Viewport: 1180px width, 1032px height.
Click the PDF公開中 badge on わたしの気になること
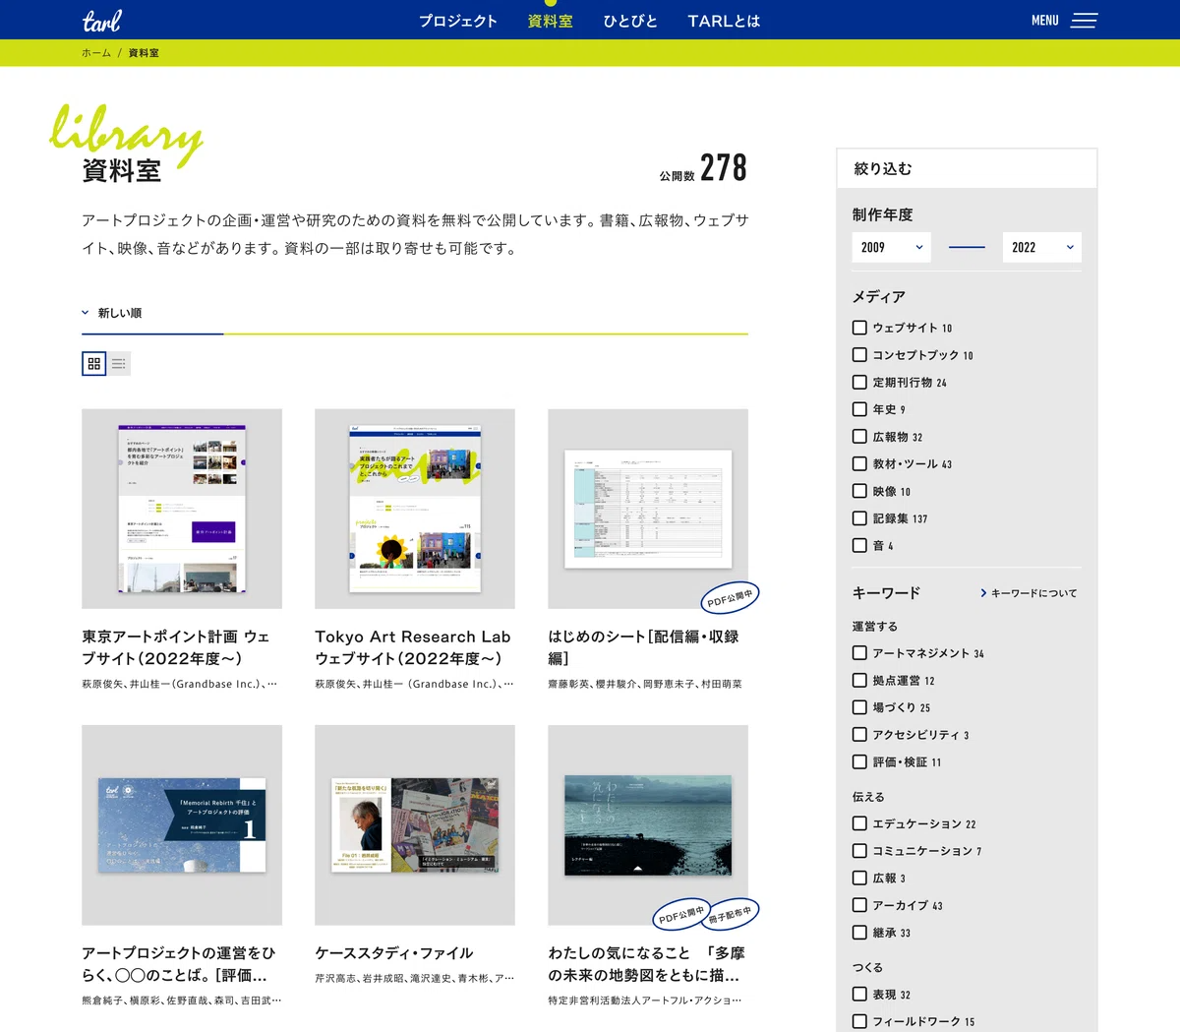pyautogui.click(x=680, y=915)
